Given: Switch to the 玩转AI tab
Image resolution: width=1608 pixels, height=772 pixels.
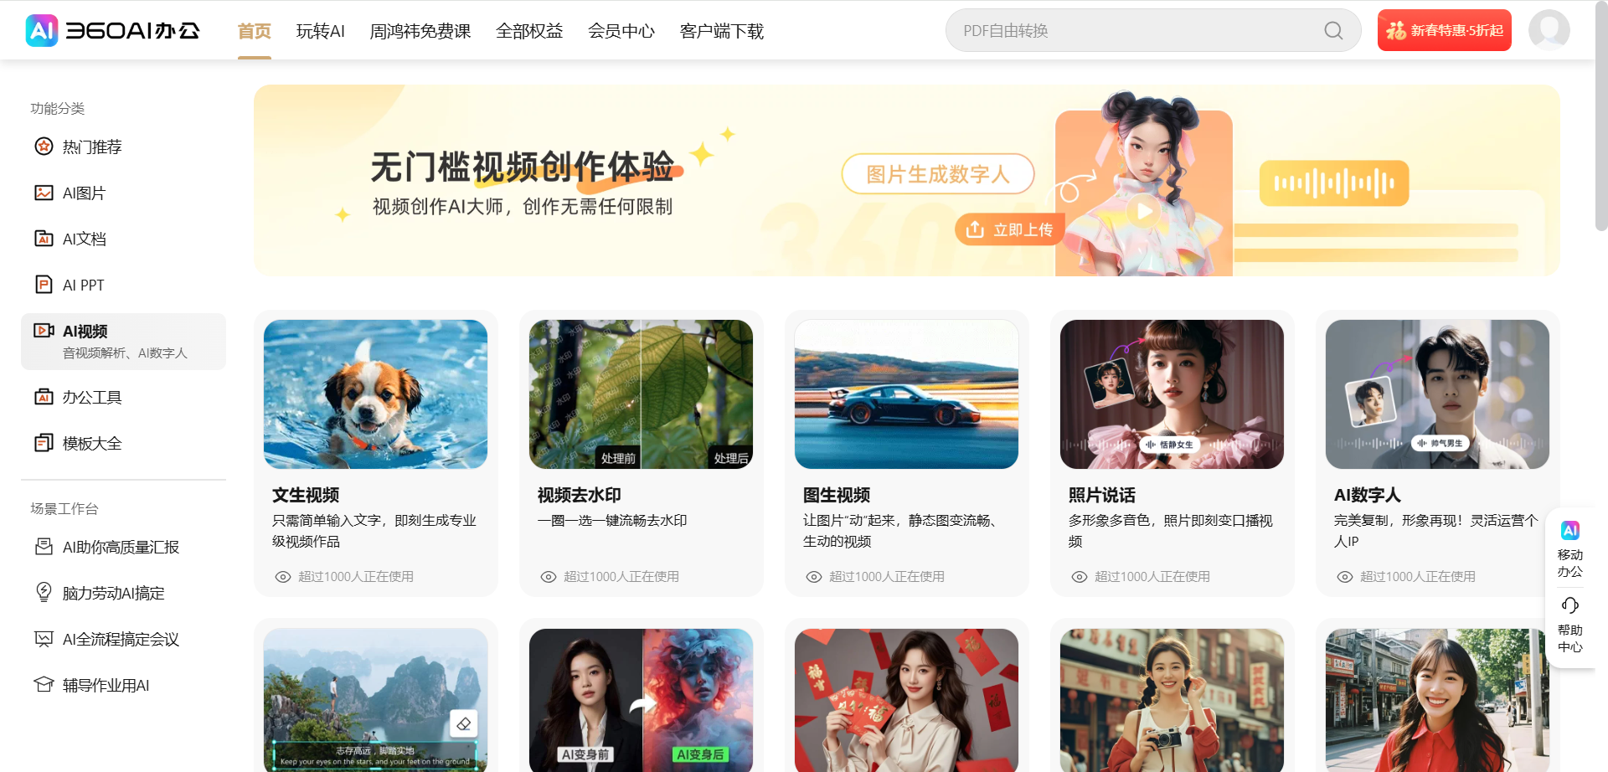Looking at the screenshot, I should [x=320, y=31].
